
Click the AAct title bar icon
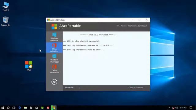(48, 20)
